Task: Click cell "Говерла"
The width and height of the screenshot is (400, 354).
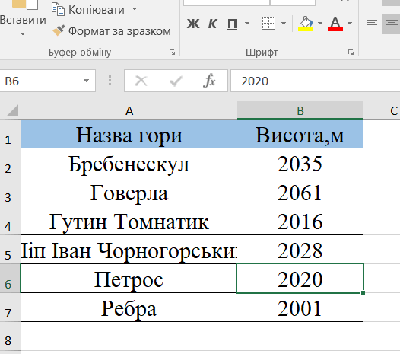Action: (x=129, y=192)
